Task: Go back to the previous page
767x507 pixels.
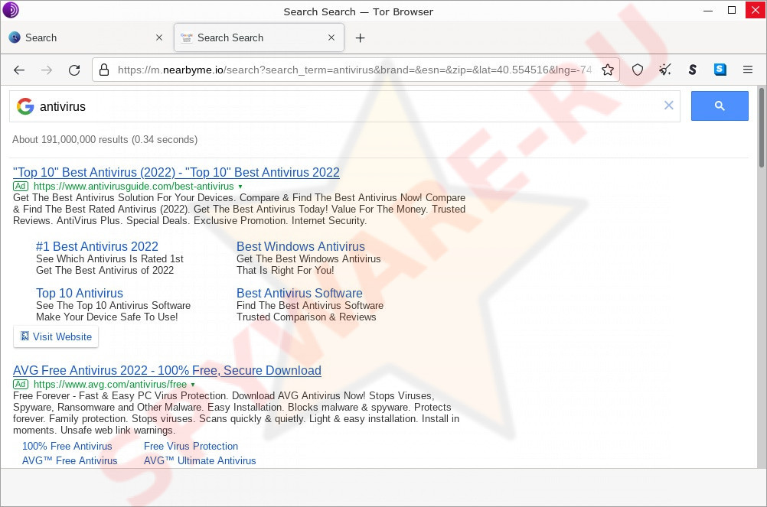Action: [x=19, y=70]
